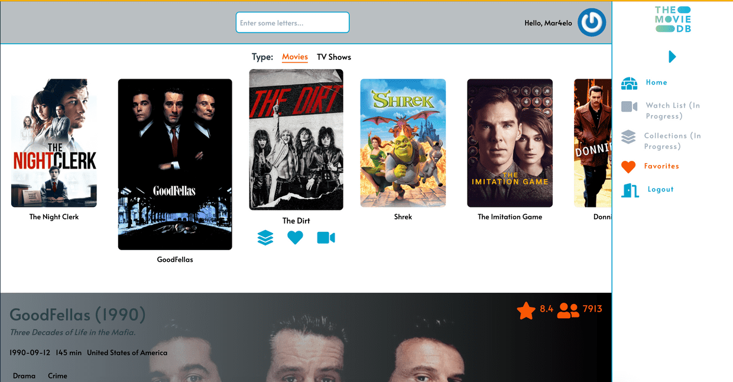Screen dimensions: 733x382
Task: Focus the 'Enter some letters...' search box
Action: click(x=293, y=22)
